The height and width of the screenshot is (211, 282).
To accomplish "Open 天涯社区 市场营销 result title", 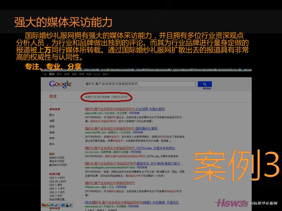I will coord(132,202).
